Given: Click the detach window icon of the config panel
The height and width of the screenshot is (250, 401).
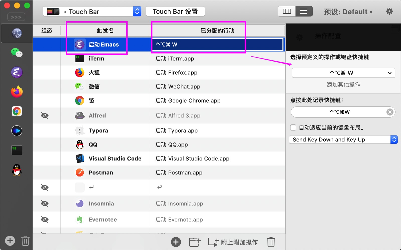Looking at the screenshot, I should tap(395, 29).
